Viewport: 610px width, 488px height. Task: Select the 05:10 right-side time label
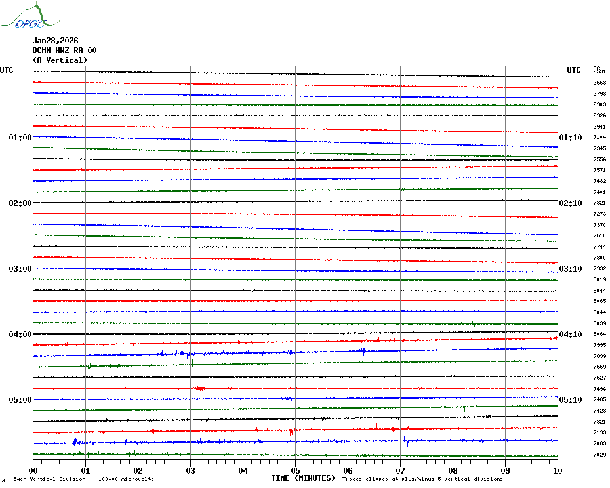[570, 400]
